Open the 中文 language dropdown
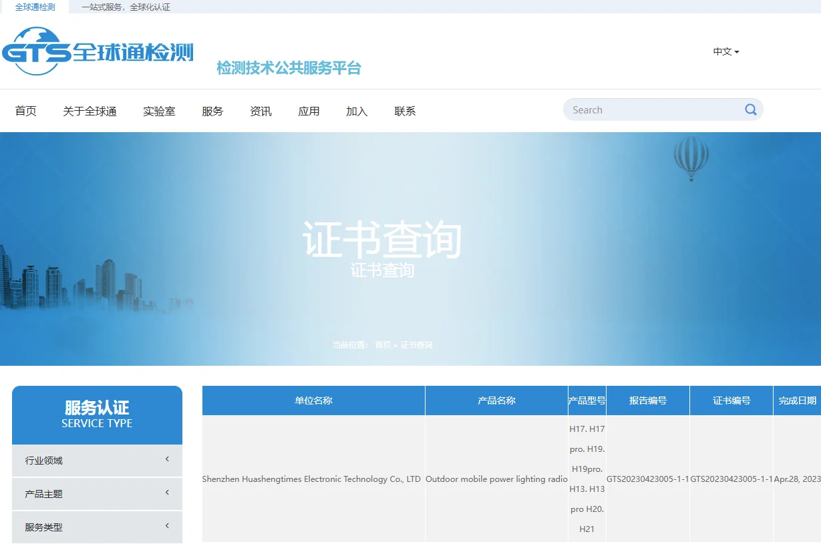821x548 pixels. pos(725,51)
